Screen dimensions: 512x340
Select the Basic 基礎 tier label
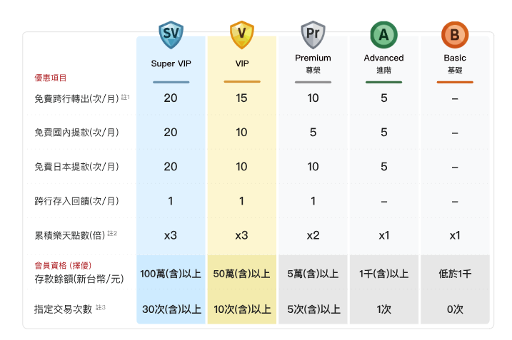(455, 63)
